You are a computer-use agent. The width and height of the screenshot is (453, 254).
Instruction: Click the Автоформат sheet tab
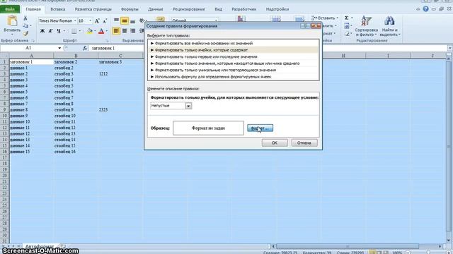[x=40, y=246]
